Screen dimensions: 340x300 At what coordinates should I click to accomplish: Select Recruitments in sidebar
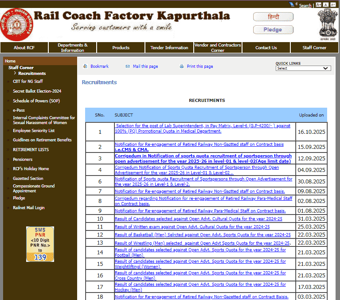click(32, 74)
